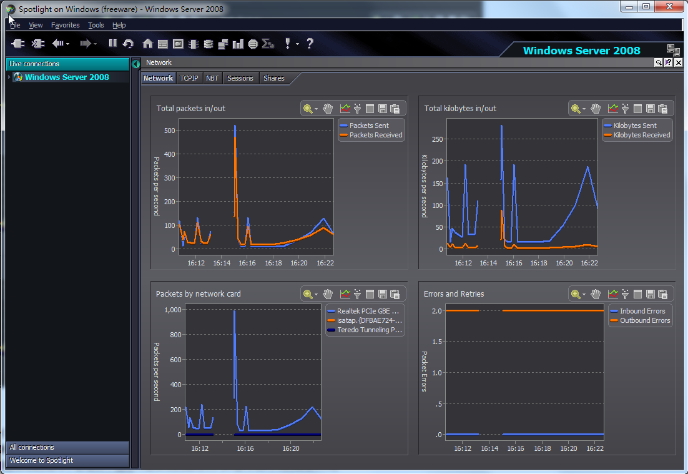Click the computers icon beside Windows Server 2008 banner
The height and width of the screenshot is (474, 688).
pyautogui.click(x=673, y=50)
